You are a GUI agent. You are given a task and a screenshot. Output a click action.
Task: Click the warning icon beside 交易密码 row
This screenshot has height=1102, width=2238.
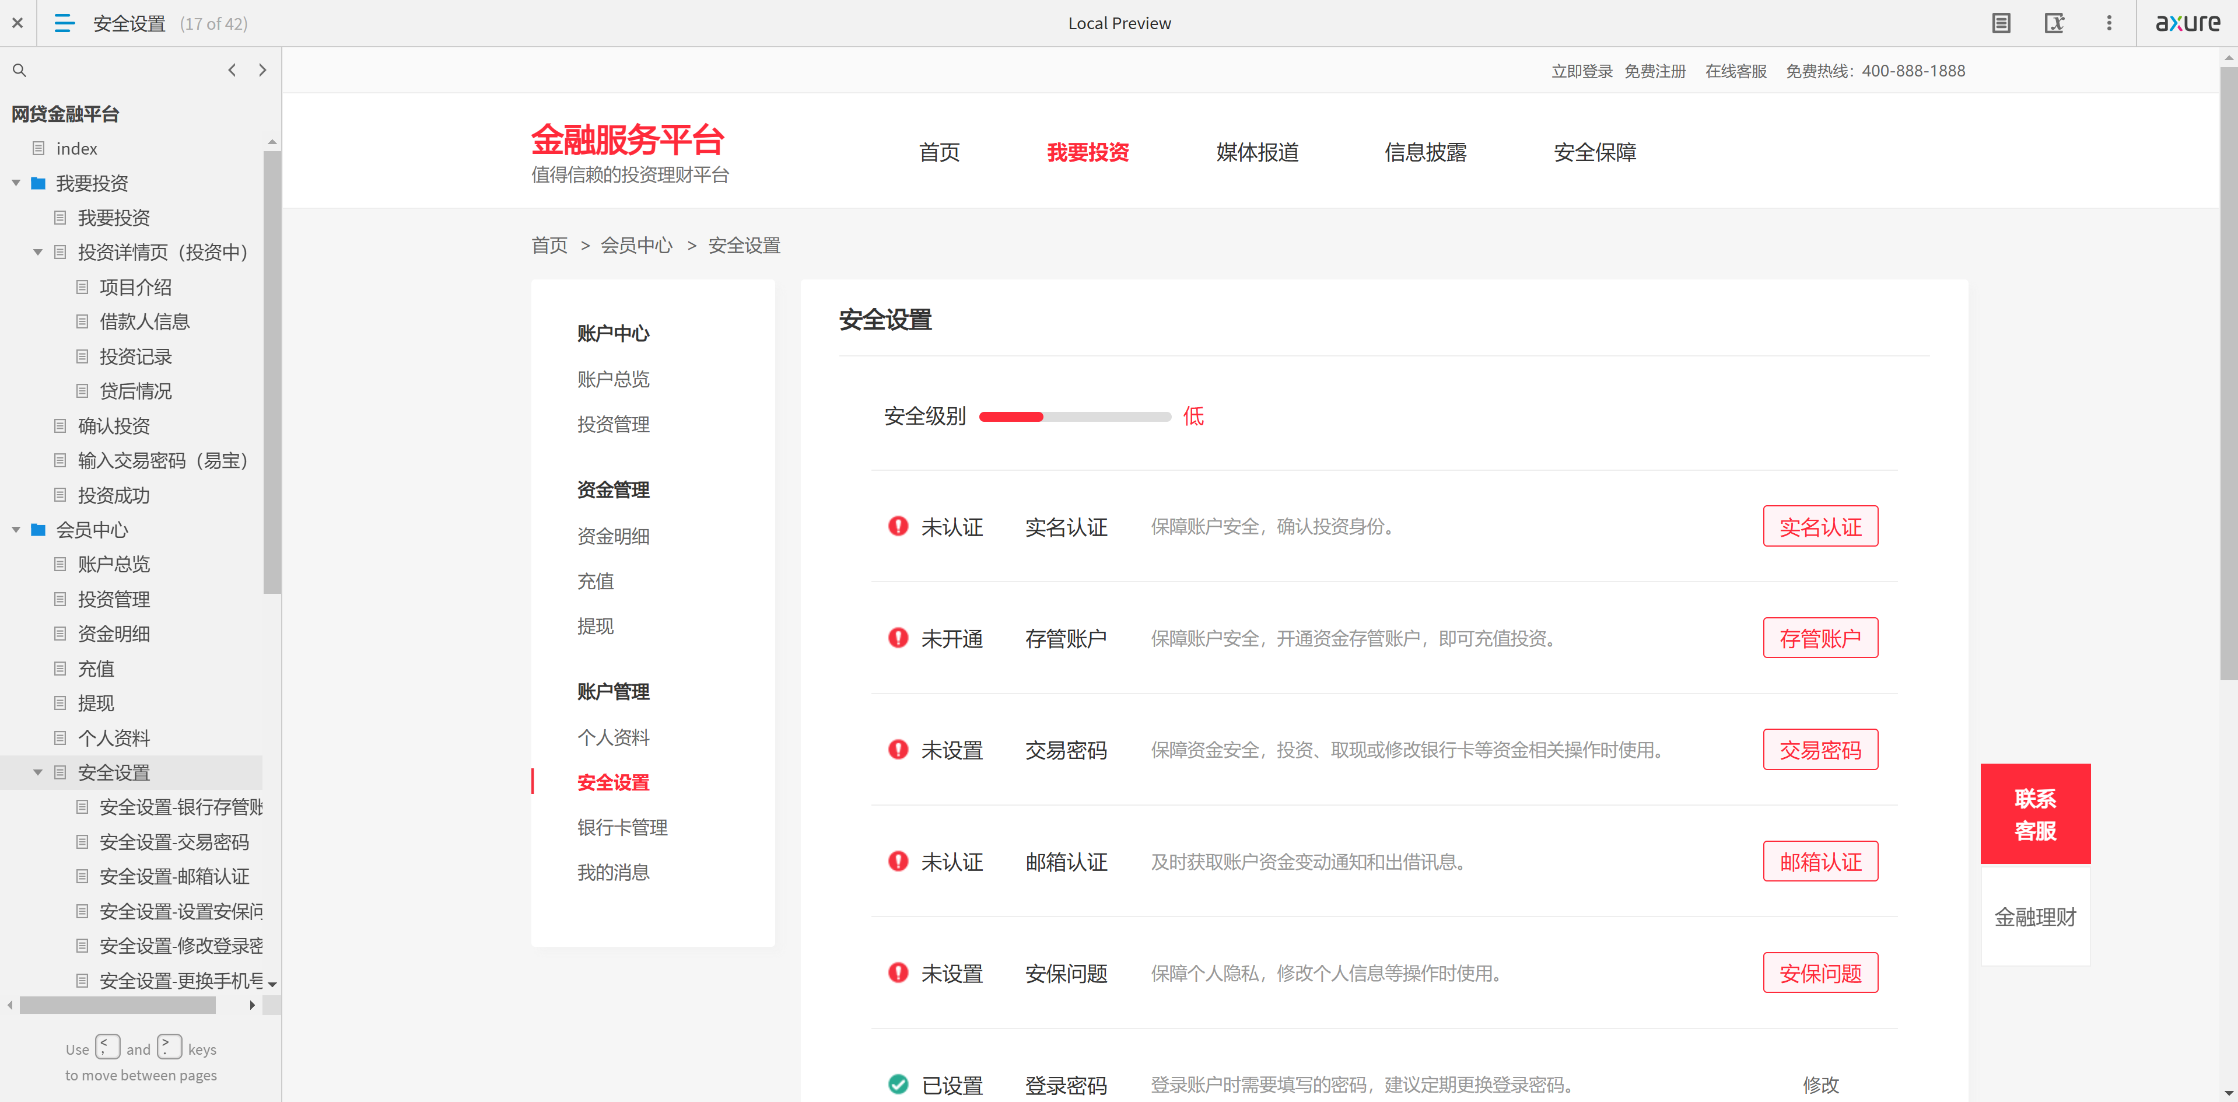pos(898,749)
